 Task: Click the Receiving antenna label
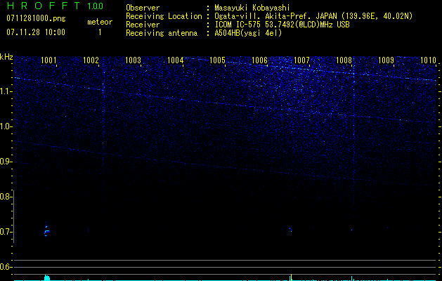pyautogui.click(x=162, y=33)
